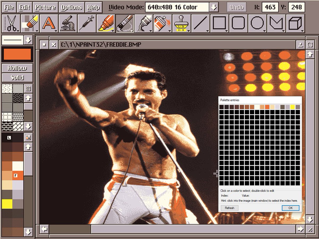
Task: Choose the brick wall fill pattern
Action: coord(7,126)
